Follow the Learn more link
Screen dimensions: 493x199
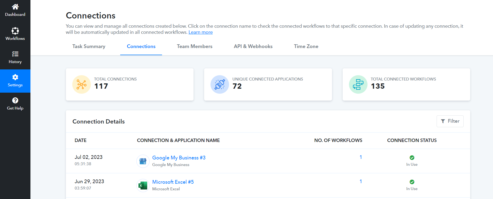click(201, 32)
